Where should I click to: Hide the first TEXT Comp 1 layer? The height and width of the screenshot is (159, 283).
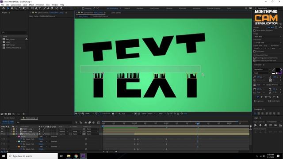pos(2,129)
